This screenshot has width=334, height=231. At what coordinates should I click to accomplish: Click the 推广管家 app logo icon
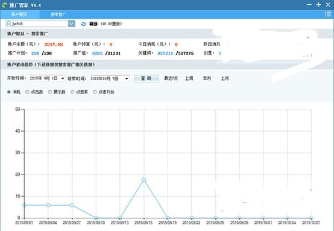[x=4, y=5]
